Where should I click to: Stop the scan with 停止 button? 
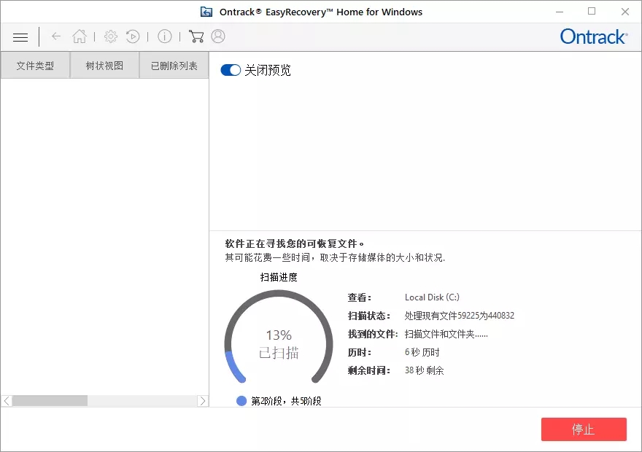pyautogui.click(x=584, y=429)
